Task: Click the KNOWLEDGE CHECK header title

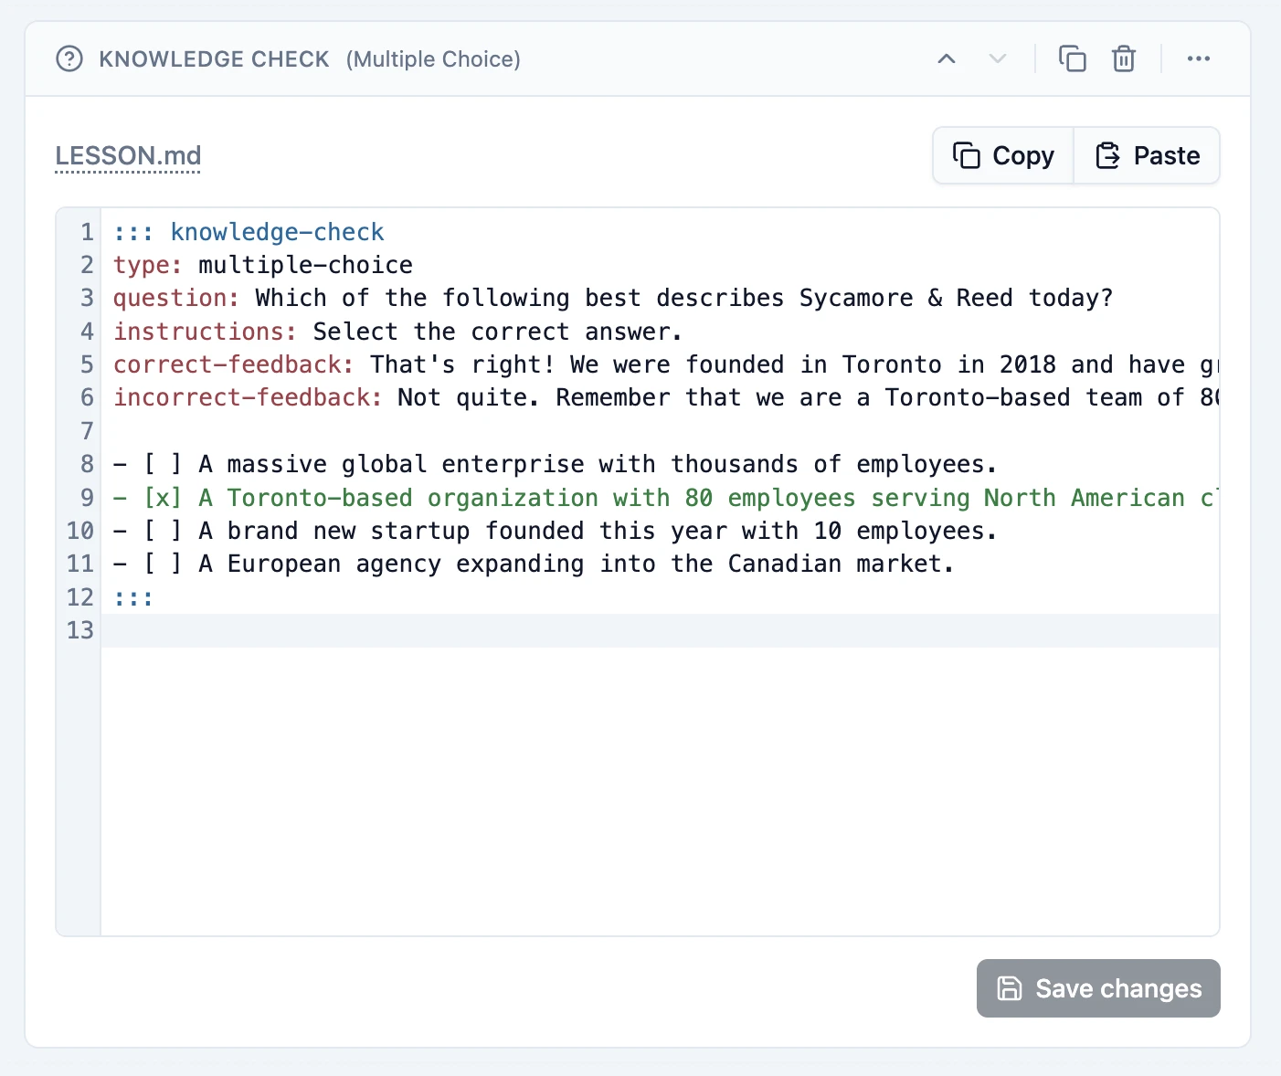Action: click(214, 59)
